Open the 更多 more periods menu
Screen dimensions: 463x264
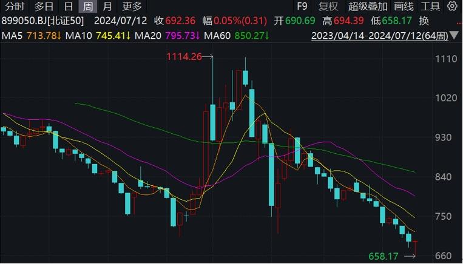pyautogui.click(x=132, y=7)
